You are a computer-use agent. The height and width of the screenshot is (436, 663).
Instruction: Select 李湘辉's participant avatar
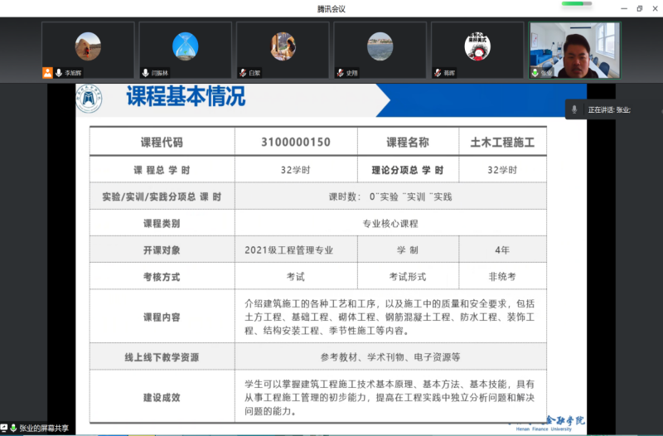tap(88, 46)
